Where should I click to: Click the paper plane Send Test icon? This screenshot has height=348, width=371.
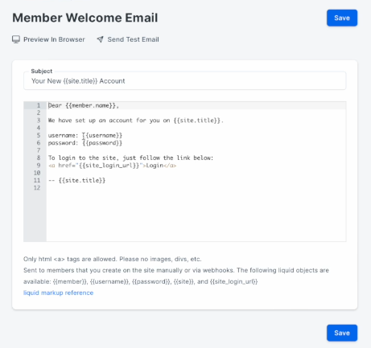click(x=100, y=39)
